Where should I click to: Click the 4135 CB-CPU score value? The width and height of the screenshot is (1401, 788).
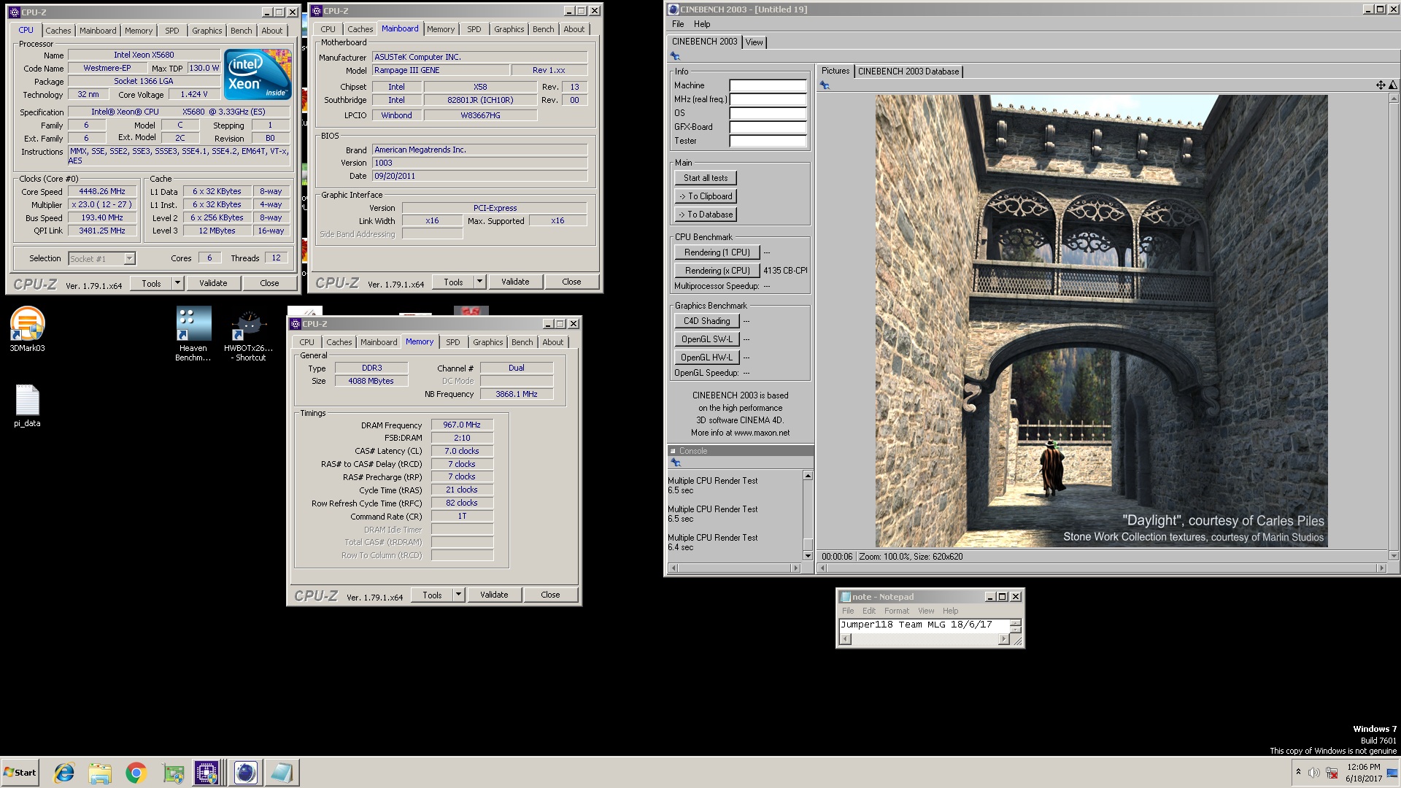785,271
